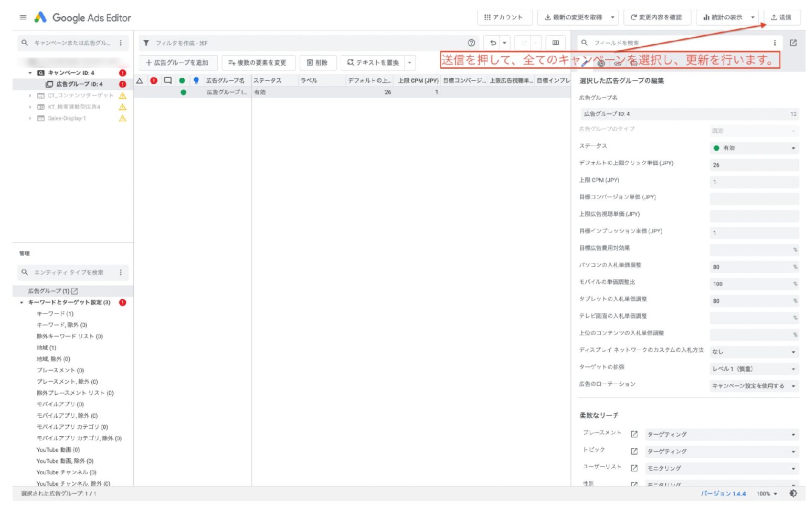The height and width of the screenshot is (505, 806).
Task: Click the undo arrow icon
Action: (x=493, y=43)
